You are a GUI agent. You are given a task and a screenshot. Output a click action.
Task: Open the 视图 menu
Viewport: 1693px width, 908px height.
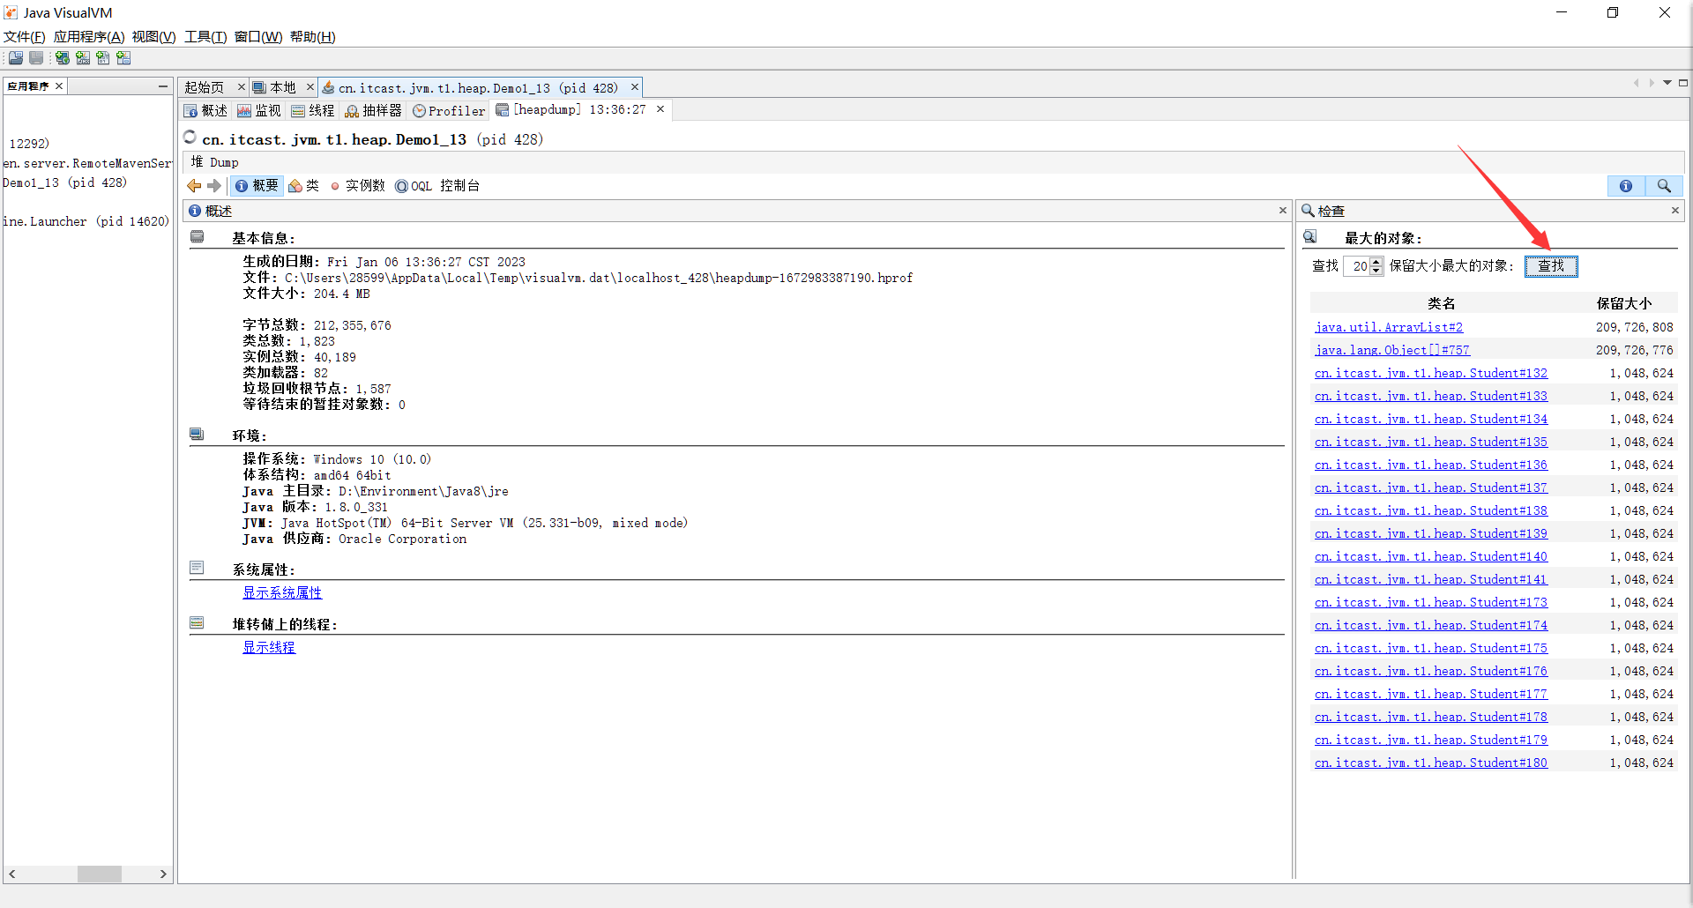pyautogui.click(x=153, y=37)
